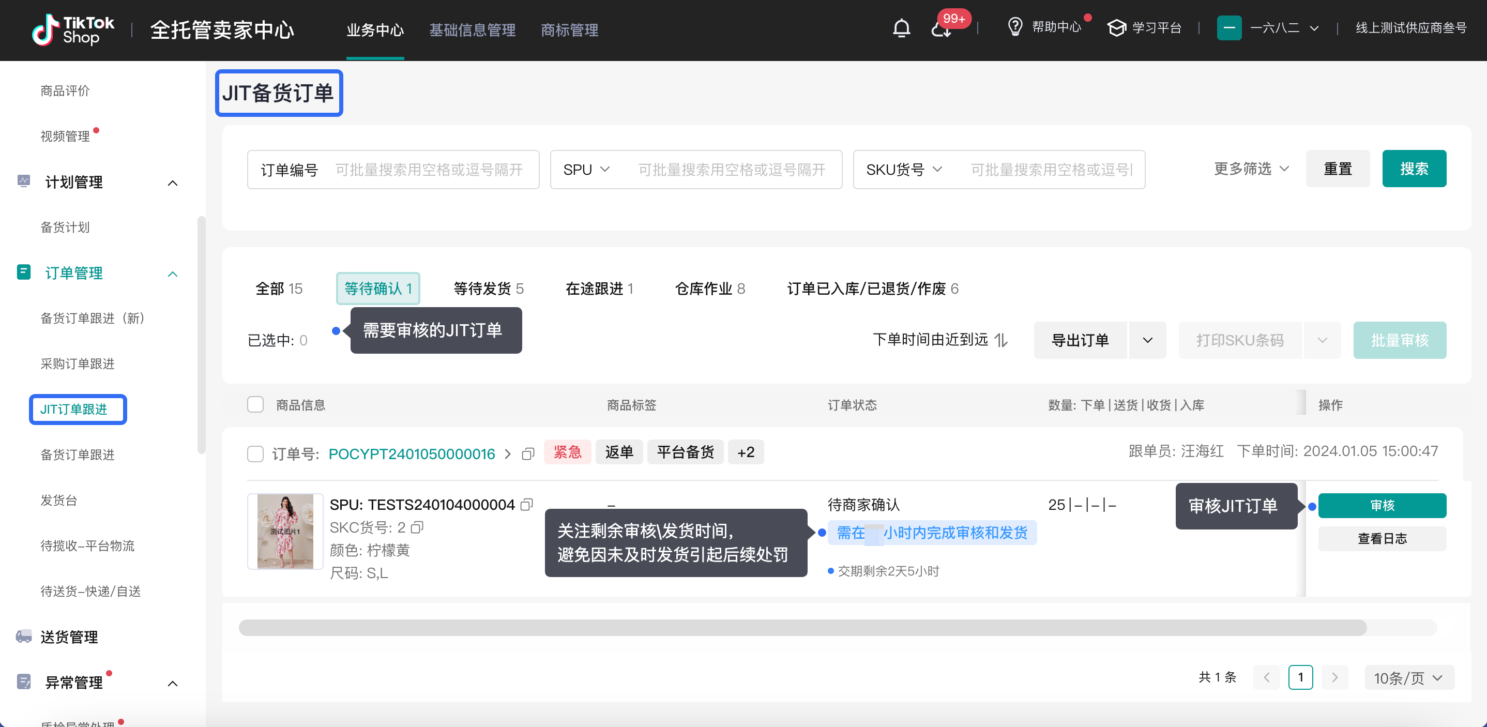Open 采购订单跟进 in sidebar

[x=78, y=364]
